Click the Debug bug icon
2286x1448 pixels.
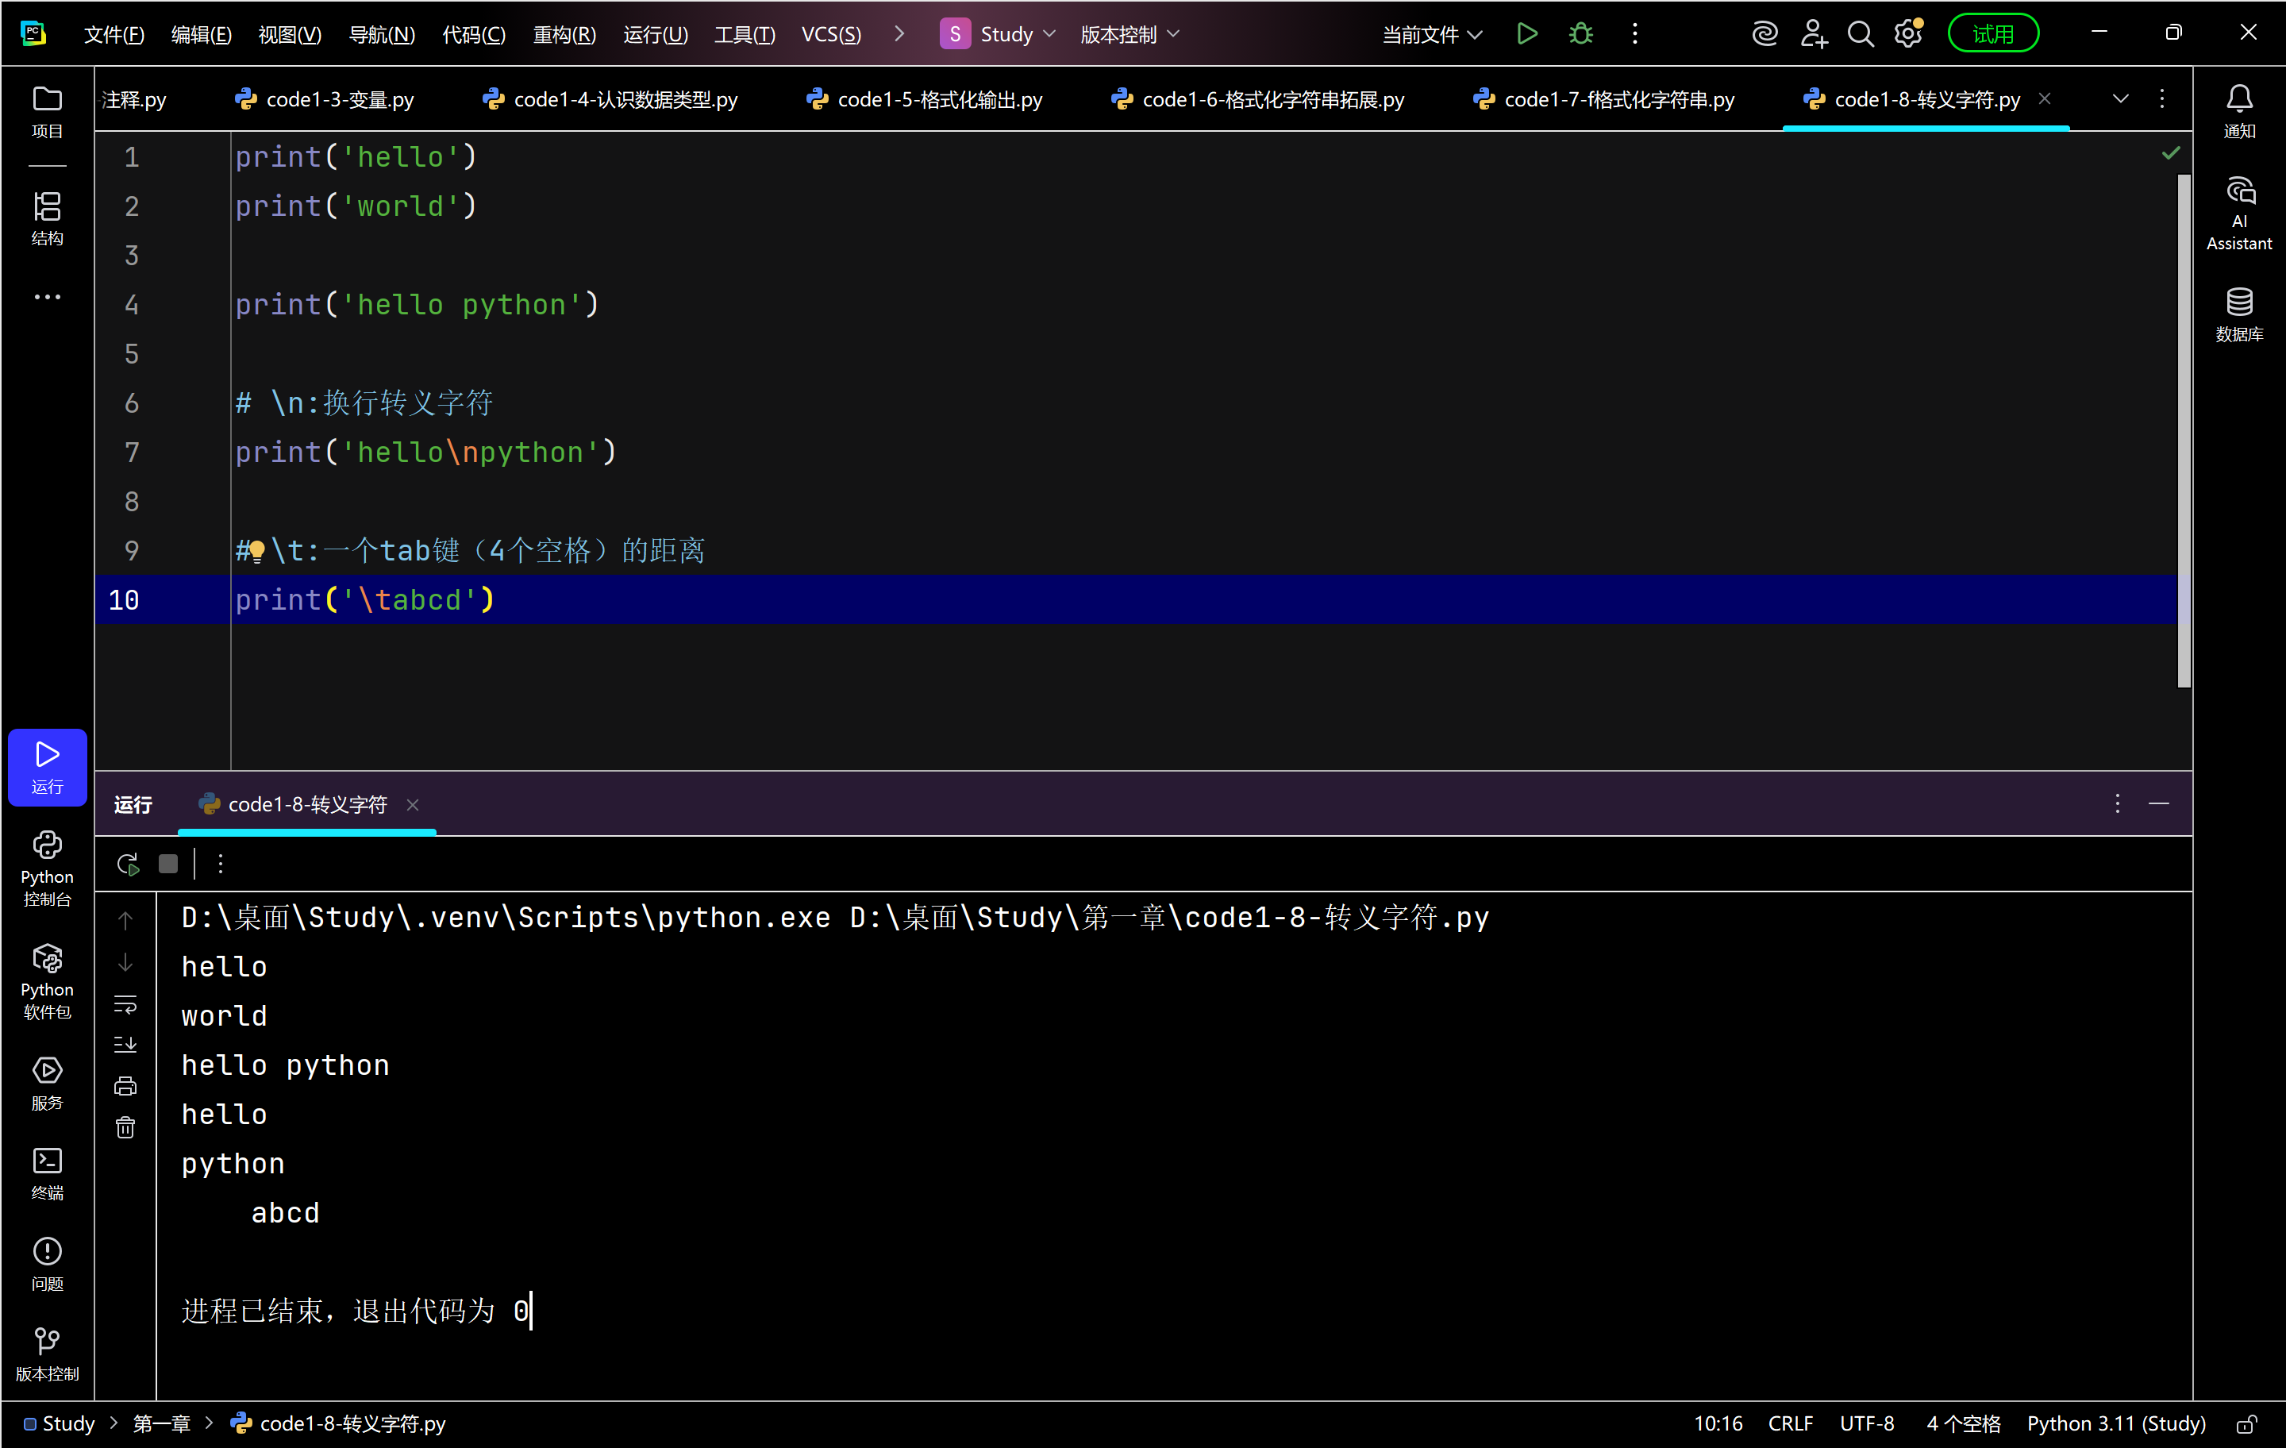(1580, 34)
